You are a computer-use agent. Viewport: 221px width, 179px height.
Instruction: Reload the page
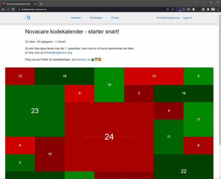13,9
